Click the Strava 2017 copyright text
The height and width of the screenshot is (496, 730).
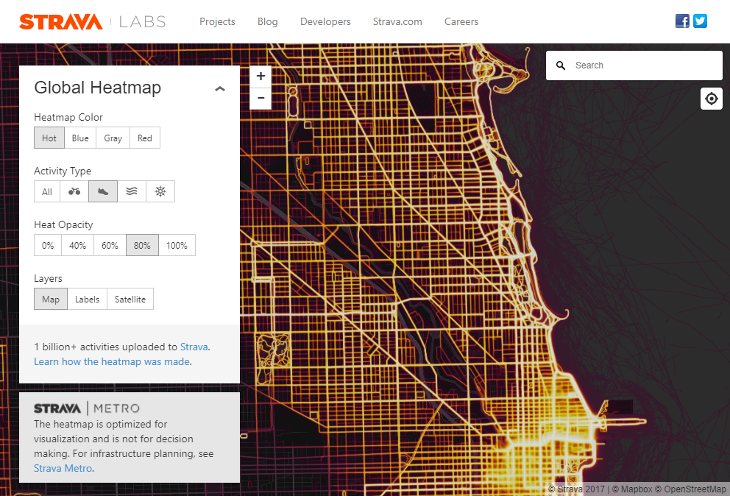576,489
